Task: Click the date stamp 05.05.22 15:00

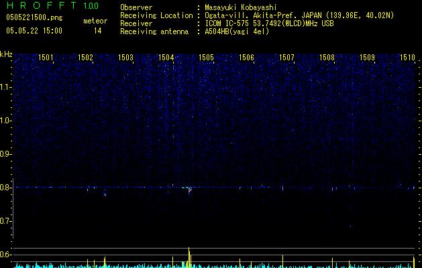Action: coord(34,31)
